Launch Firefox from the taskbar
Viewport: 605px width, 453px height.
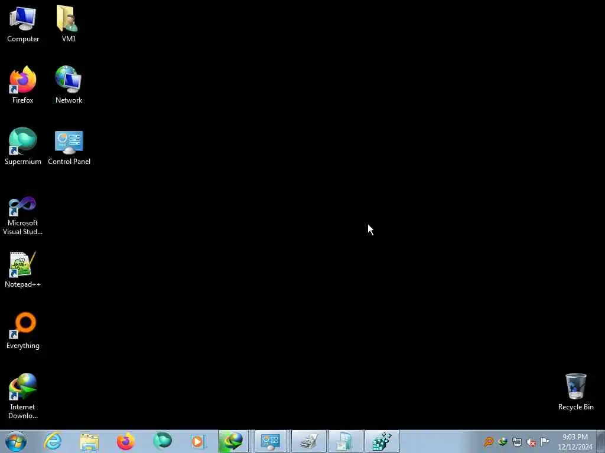coord(126,441)
